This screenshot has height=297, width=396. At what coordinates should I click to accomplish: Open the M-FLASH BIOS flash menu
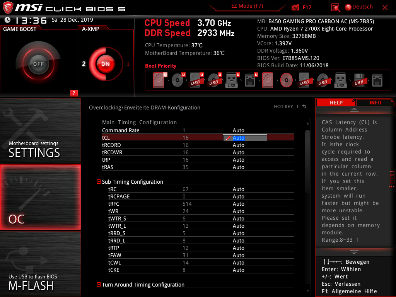(40, 264)
